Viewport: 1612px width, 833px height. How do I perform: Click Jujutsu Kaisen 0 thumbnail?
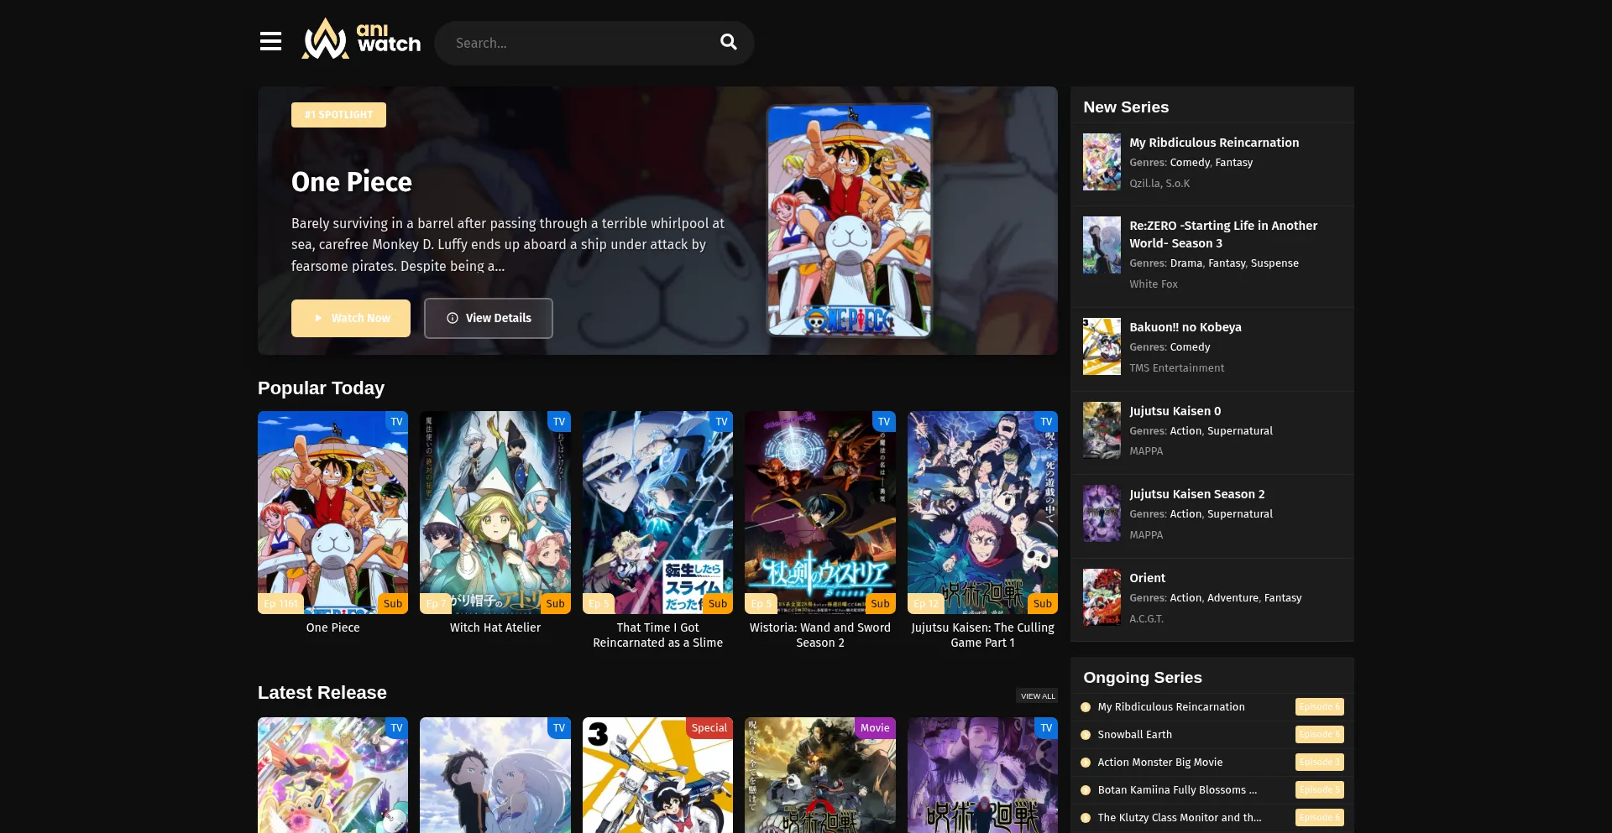(1102, 430)
